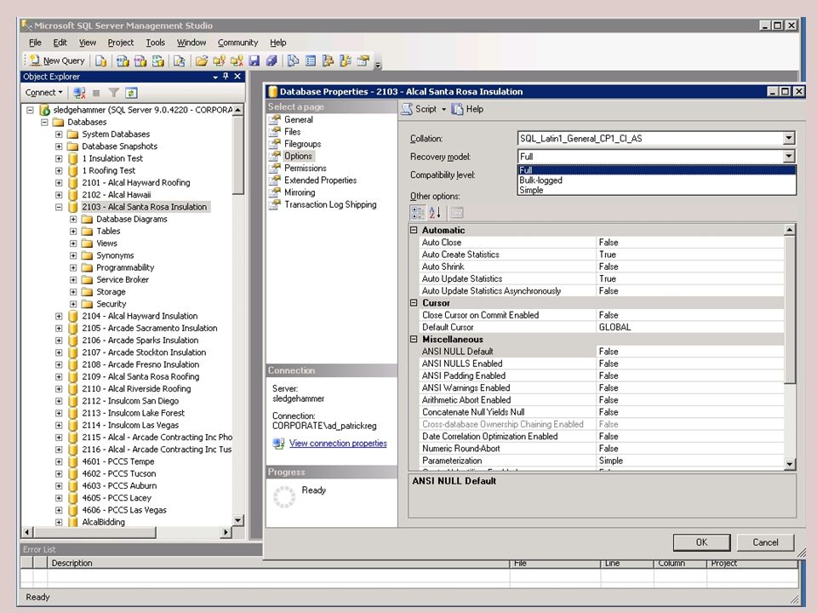Open the Registered Servers toolbar icon
The image size is (817, 613).
click(x=294, y=61)
